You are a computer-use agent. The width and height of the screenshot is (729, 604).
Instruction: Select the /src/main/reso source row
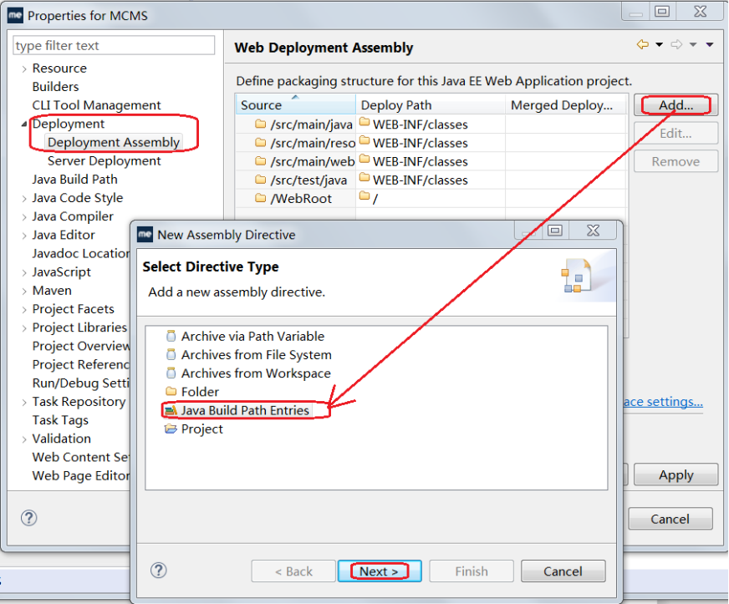coord(296,143)
